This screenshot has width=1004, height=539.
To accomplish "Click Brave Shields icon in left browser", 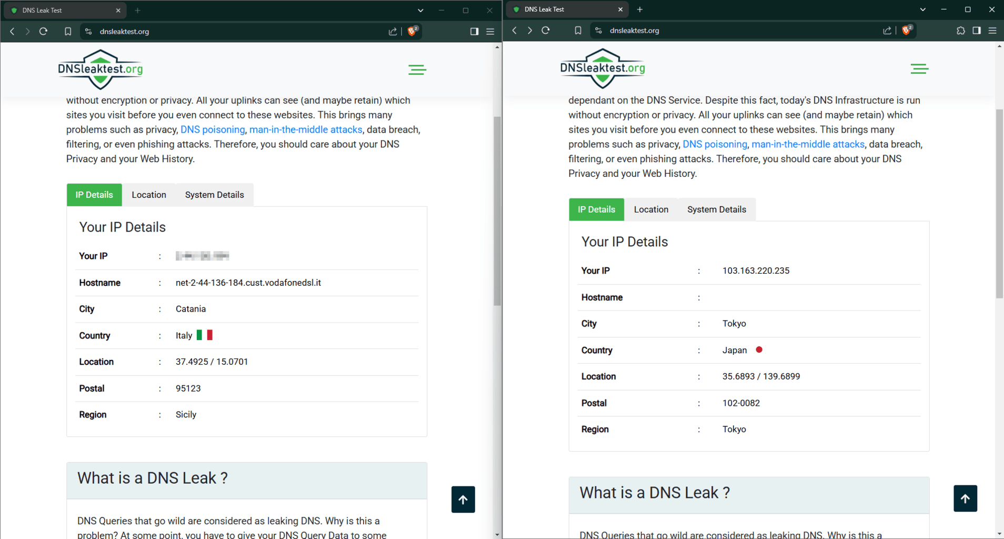I will tap(413, 31).
